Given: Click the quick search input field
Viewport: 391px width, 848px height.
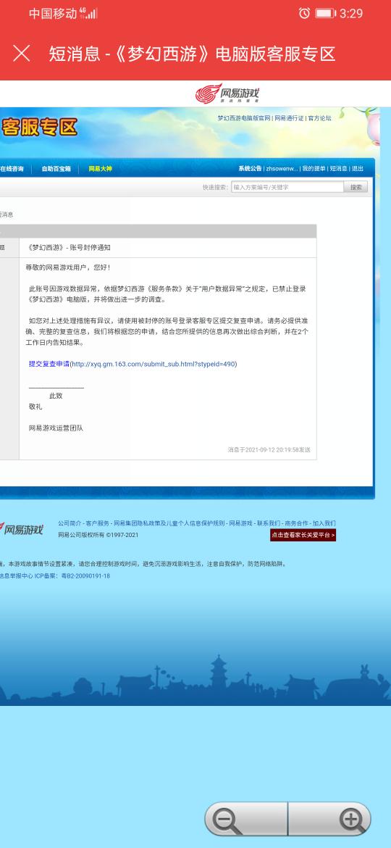Looking at the screenshot, I should click(287, 187).
